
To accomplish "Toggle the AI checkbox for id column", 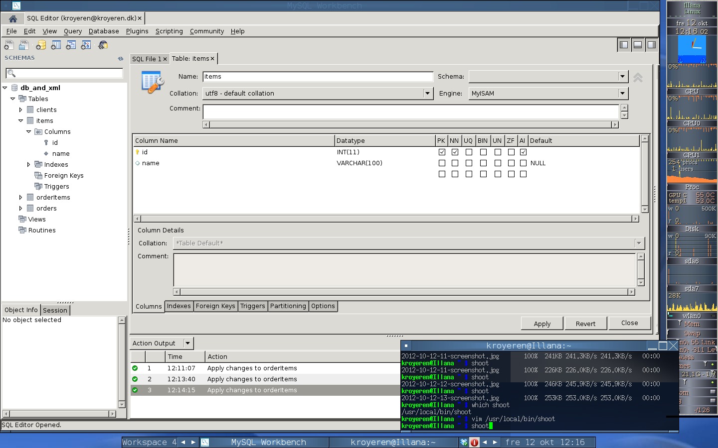I will 523,152.
